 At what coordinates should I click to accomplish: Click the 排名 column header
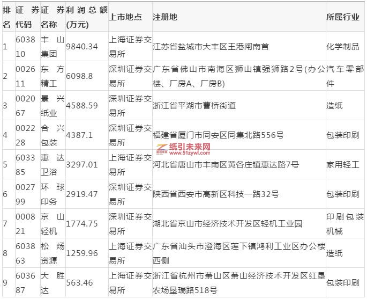point(6,17)
